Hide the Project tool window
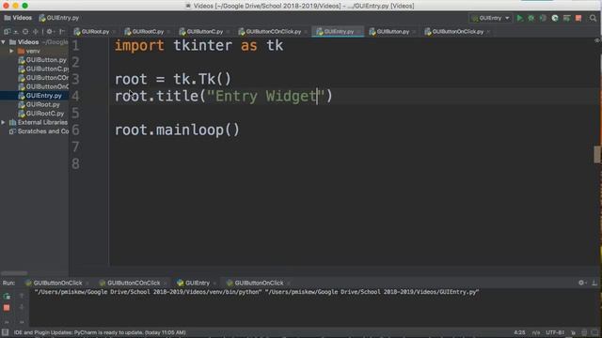602x338 pixels. (x=62, y=32)
